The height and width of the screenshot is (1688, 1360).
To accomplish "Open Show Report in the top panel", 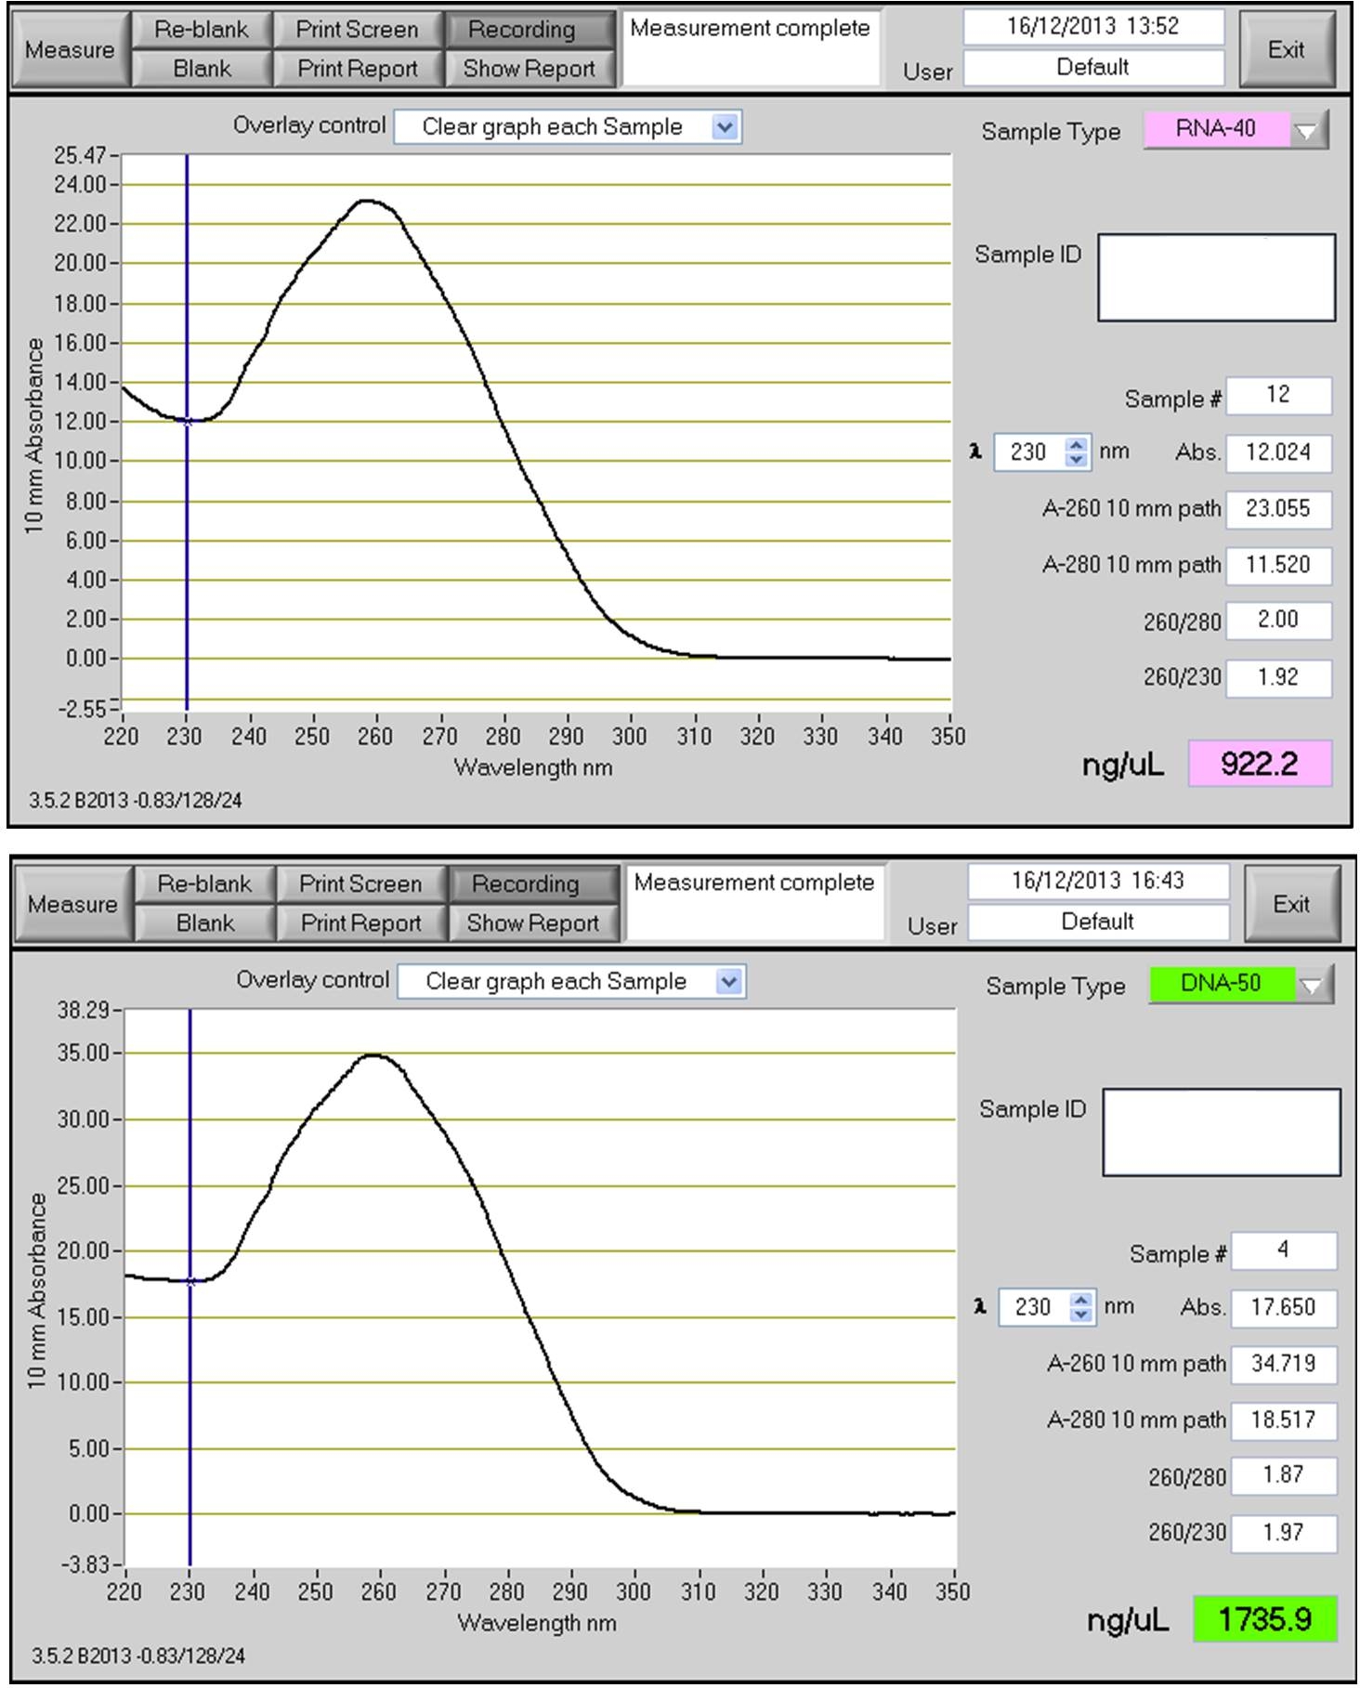I will (530, 69).
